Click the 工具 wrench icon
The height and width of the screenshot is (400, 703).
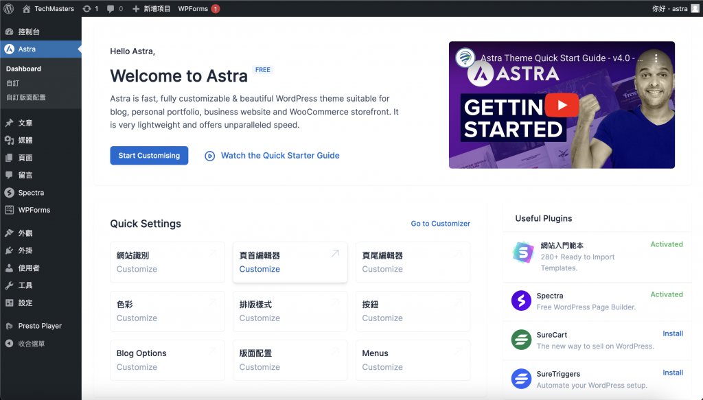9,285
